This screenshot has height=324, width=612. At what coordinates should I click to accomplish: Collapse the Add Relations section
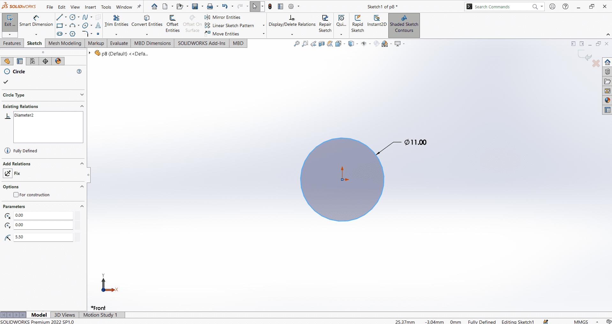pos(82,163)
